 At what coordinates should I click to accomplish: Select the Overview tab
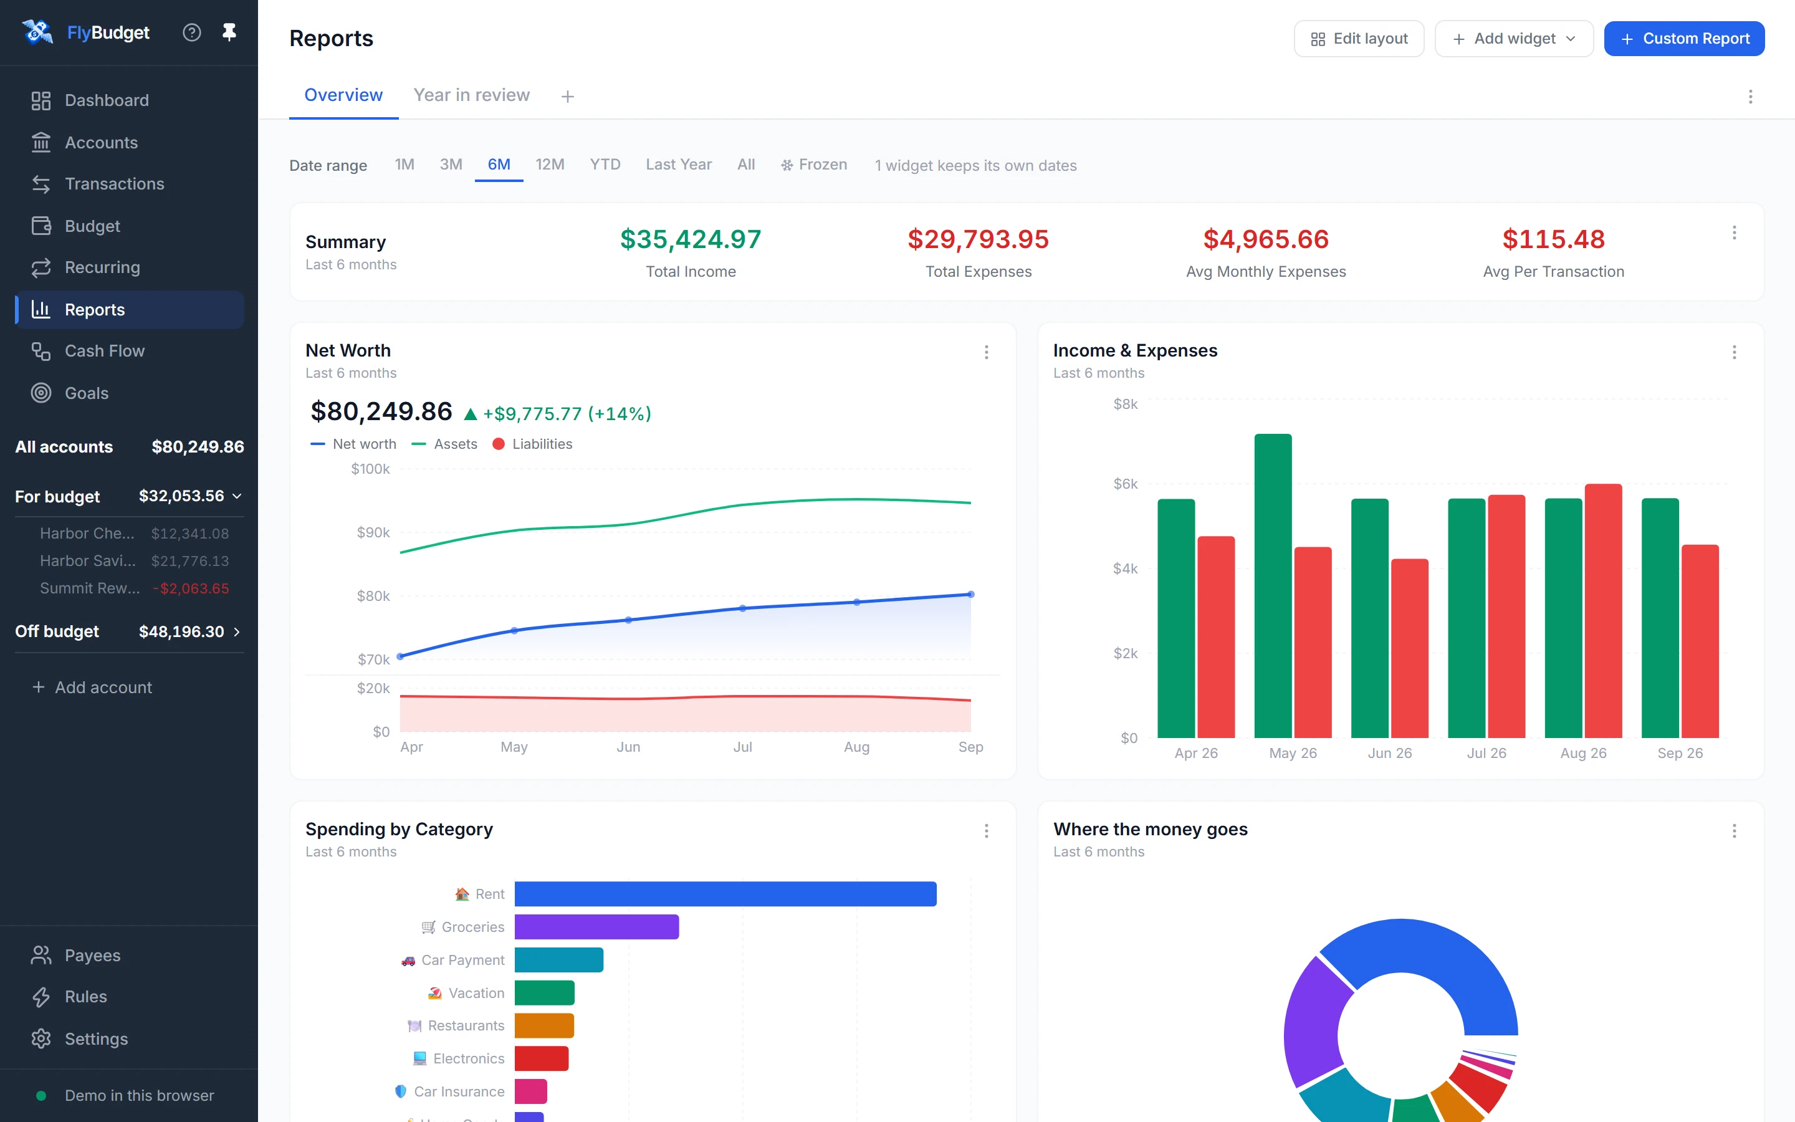click(343, 95)
